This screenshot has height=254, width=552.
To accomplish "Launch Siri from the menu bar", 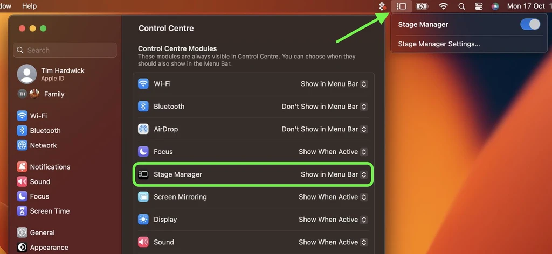I will click(495, 6).
